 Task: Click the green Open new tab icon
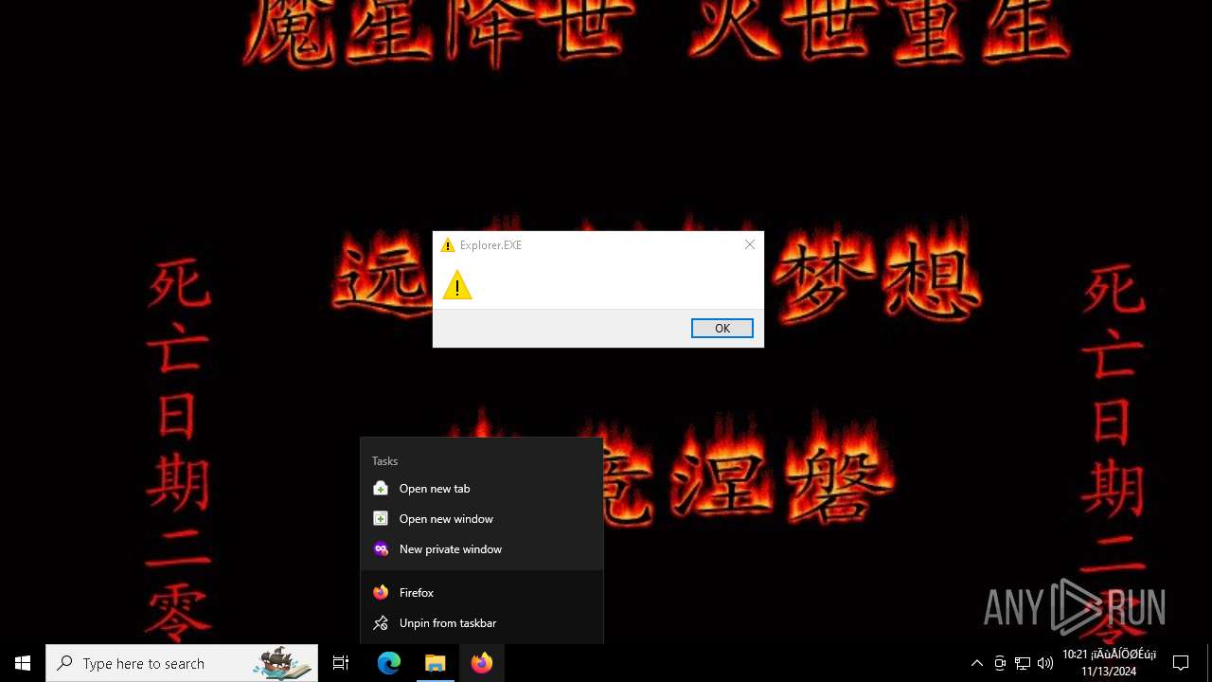pyautogui.click(x=381, y=489)
